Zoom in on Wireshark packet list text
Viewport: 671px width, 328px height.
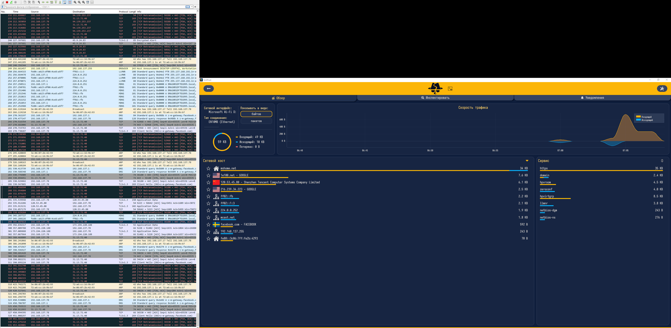75,2
